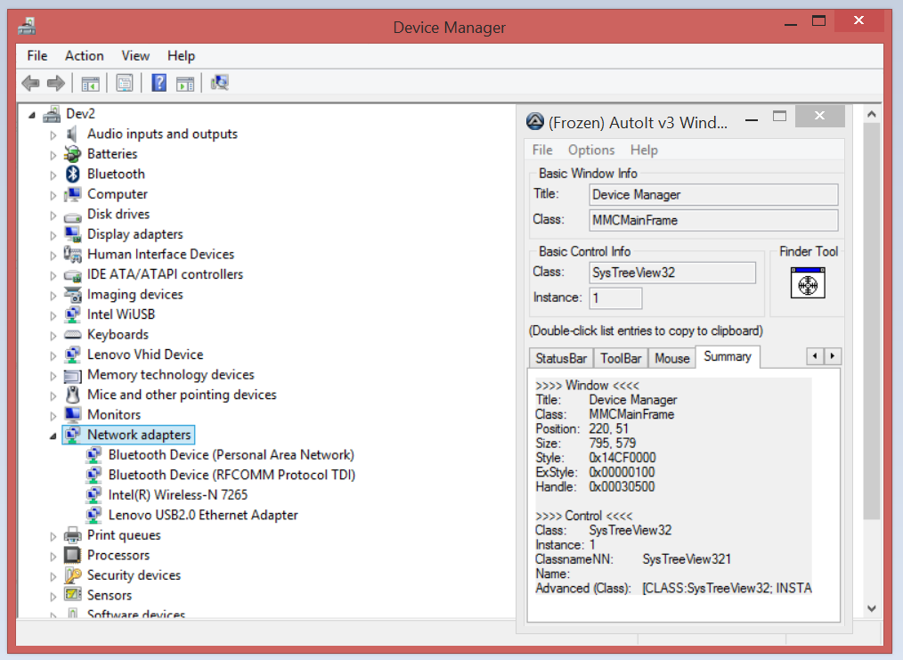The image size is (903, 660).
Task: Close the AutoIt Window Info window
Action: tap(819, 116)
